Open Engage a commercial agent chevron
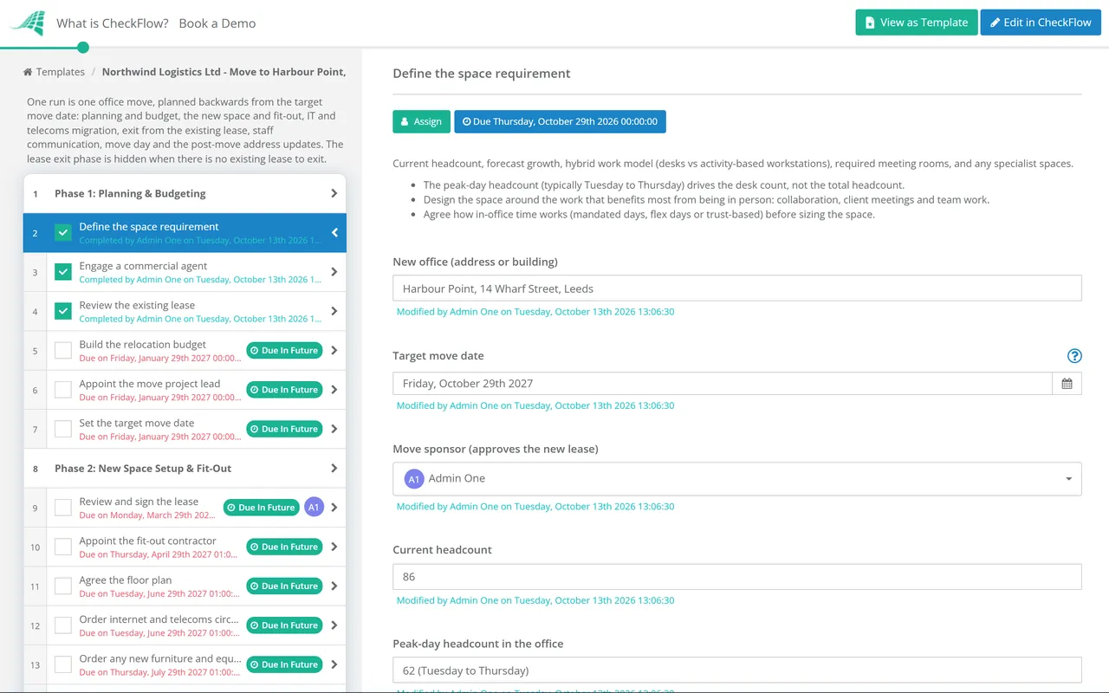The width and height of the screenshot is (1109, 693). pos(334,272)
